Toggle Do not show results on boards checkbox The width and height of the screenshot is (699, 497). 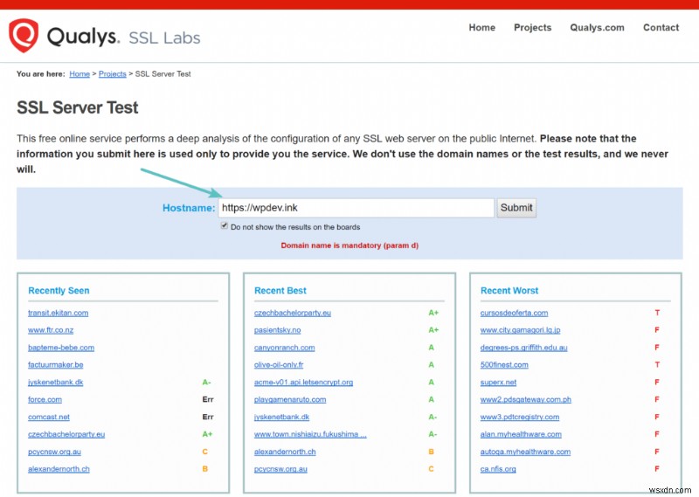pos(225,226)
